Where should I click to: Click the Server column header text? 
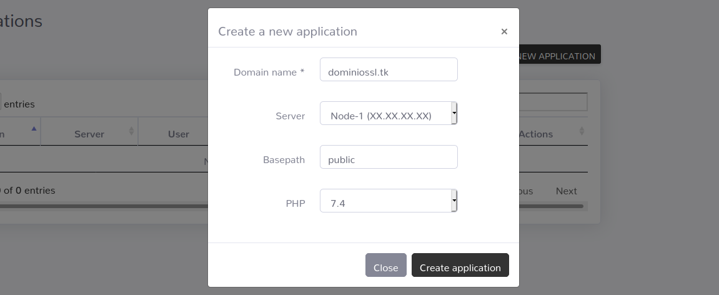89,134
